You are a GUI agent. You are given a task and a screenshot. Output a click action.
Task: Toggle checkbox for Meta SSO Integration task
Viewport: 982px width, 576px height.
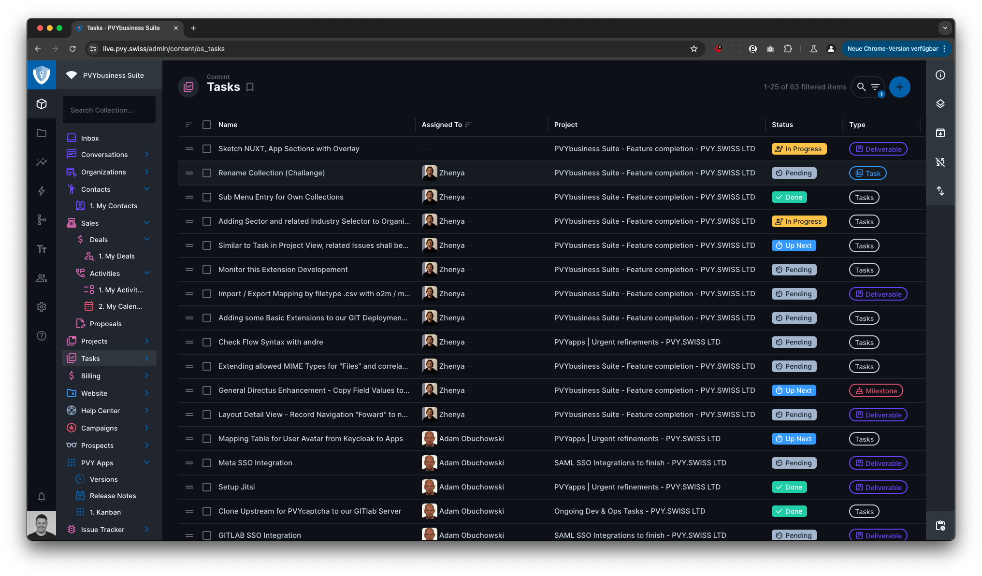[206, 463]
